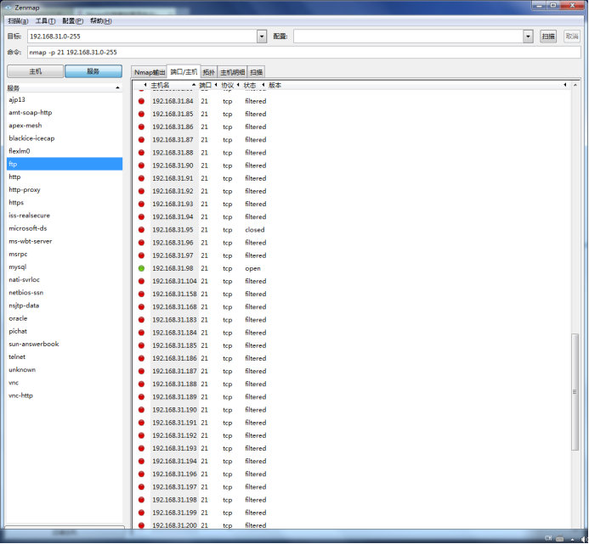This screenshot has height=544, width=589.
Task: Select the nati-svrloc service
Action: point(65,279)
